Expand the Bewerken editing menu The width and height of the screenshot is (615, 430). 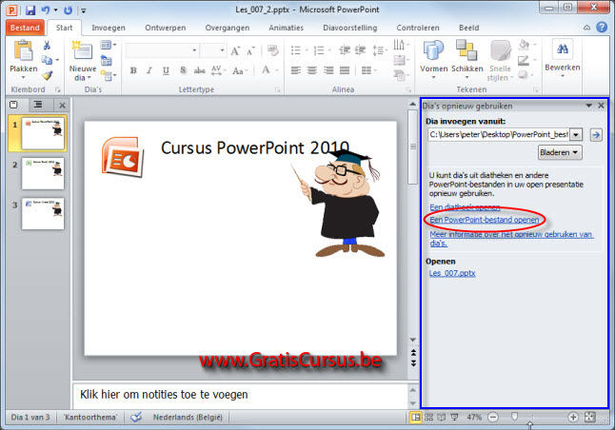(x=562, y=58)
